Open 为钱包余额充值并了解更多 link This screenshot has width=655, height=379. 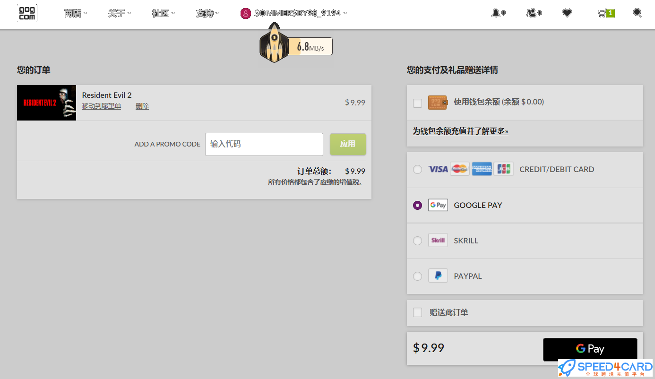(x=461, y=131)
